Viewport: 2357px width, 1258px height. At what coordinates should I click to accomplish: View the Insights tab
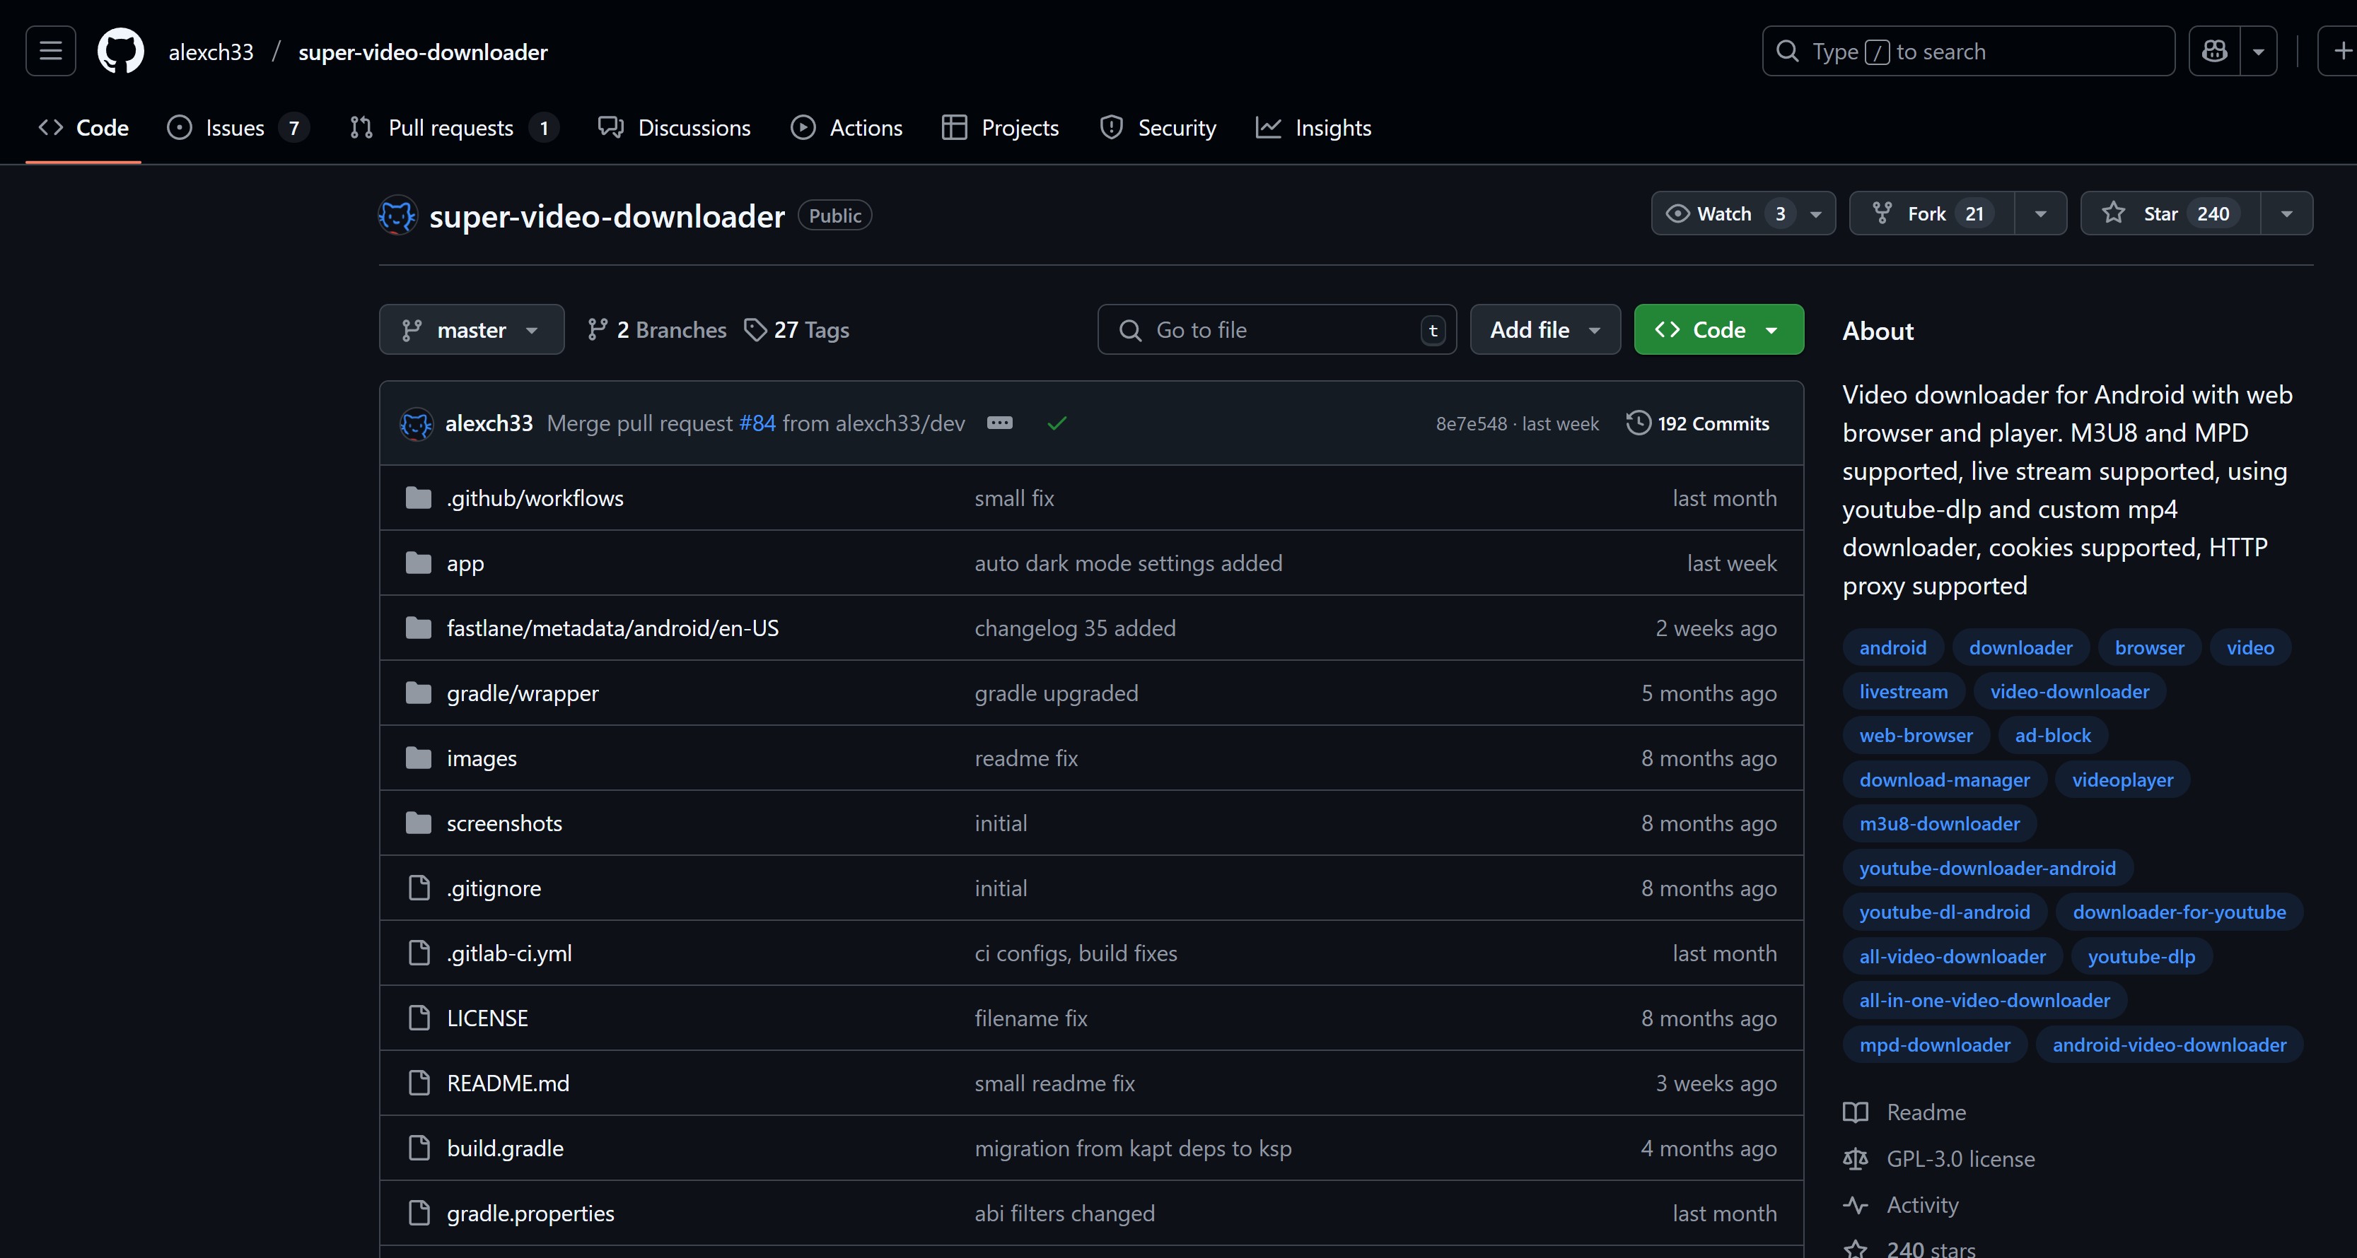[x=1314, y=128]
